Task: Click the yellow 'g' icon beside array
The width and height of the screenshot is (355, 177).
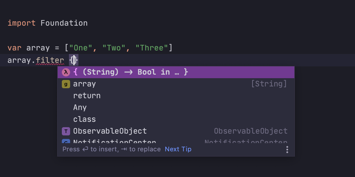Action: [66, 84]
